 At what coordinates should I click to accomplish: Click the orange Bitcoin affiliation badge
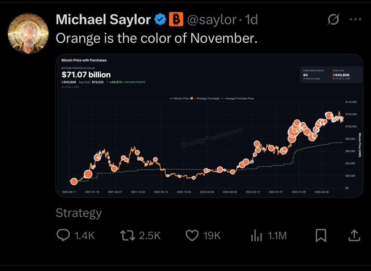tap(176, 19)
